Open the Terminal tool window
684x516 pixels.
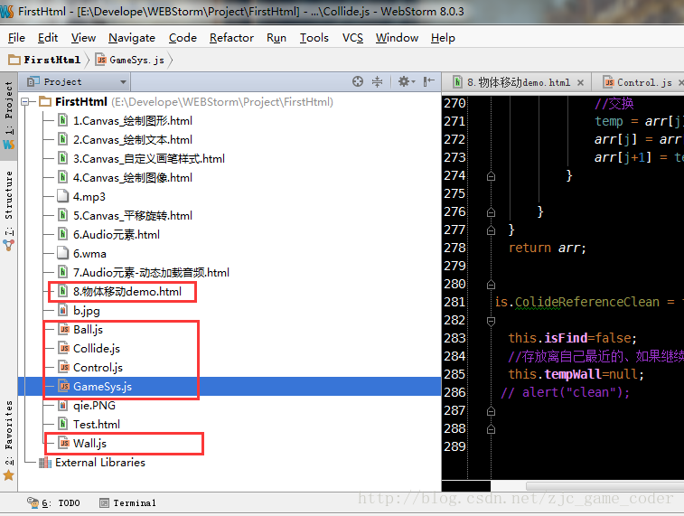(x=127, y=503)
